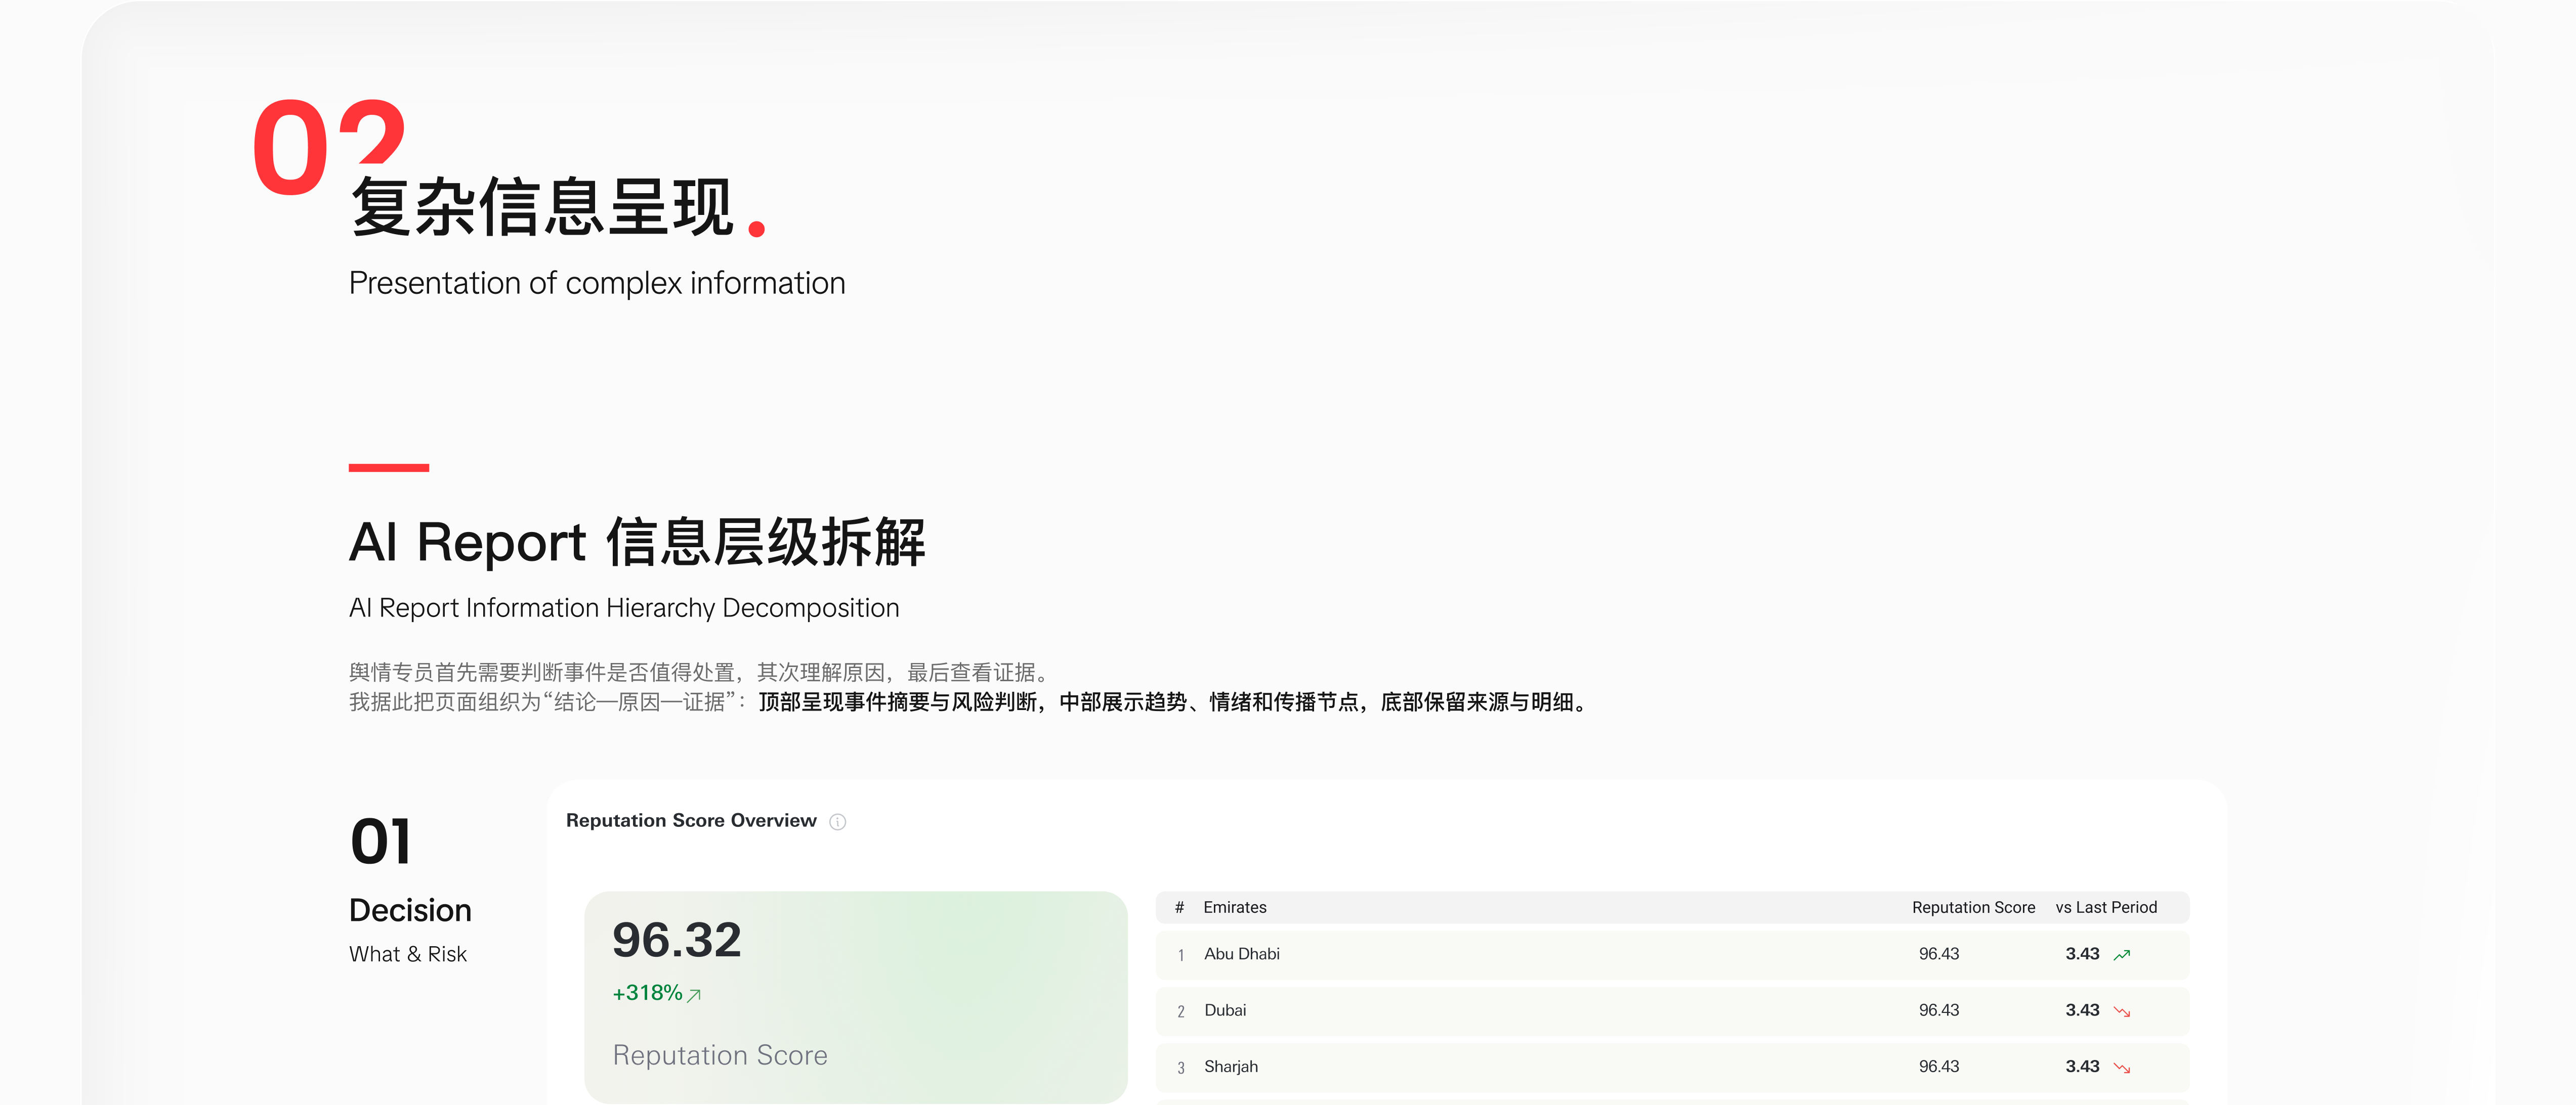The height and width of the screenshot is (1105, 2576).
Task: Click the 复杂信息呈现 main title
Action: coord(543,208)
